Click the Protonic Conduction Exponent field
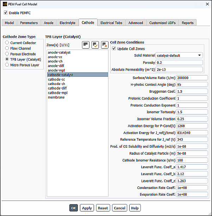Screen dimensions: 212x216 (192, 105)
